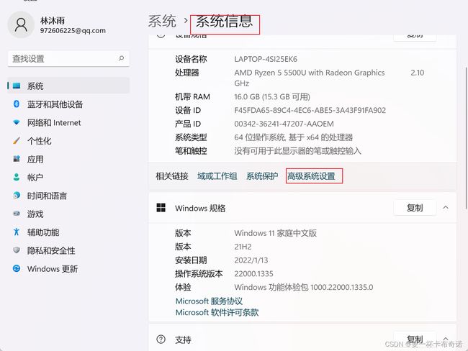The height and width of the screenshot is (351, 468).
Task: Click the 系统 breadcrumb link
Action: [x=162, y=21]
